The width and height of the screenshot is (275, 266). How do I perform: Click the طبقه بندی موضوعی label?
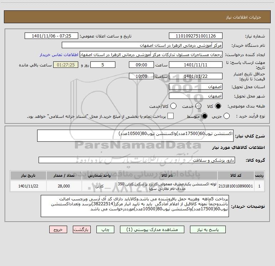tap(246, 106)
